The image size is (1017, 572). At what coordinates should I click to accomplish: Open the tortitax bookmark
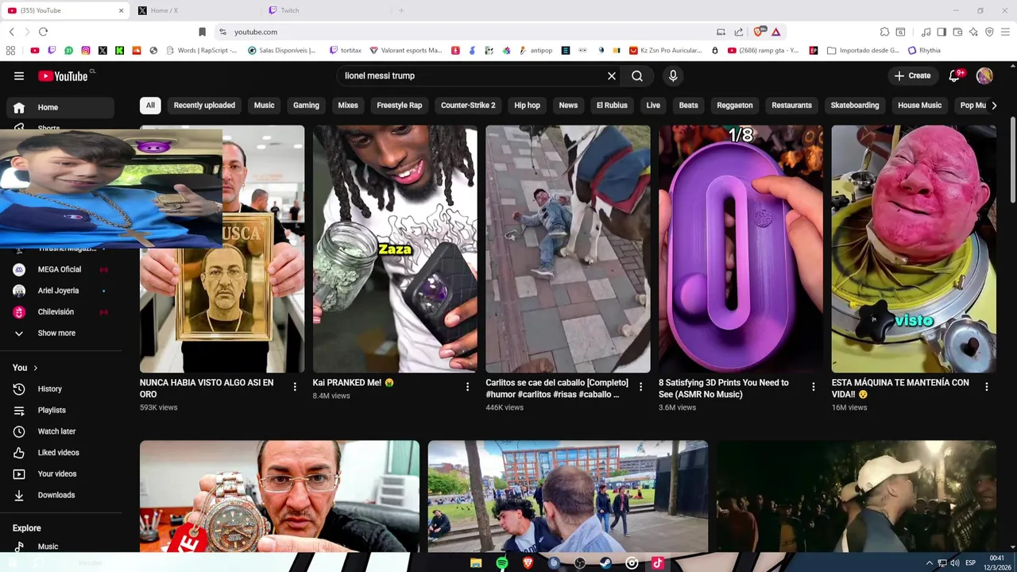[346, 50]
